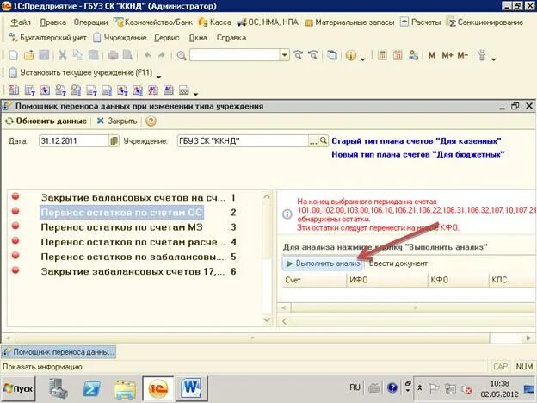Open the Операции menu

click(x=90, y=22)
